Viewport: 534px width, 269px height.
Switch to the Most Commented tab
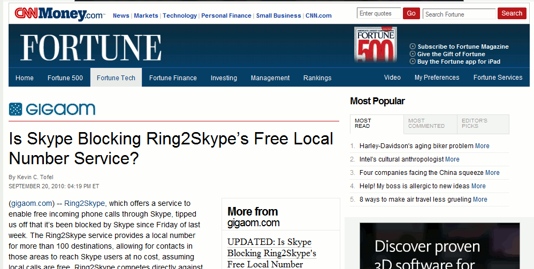click(426, 124)
